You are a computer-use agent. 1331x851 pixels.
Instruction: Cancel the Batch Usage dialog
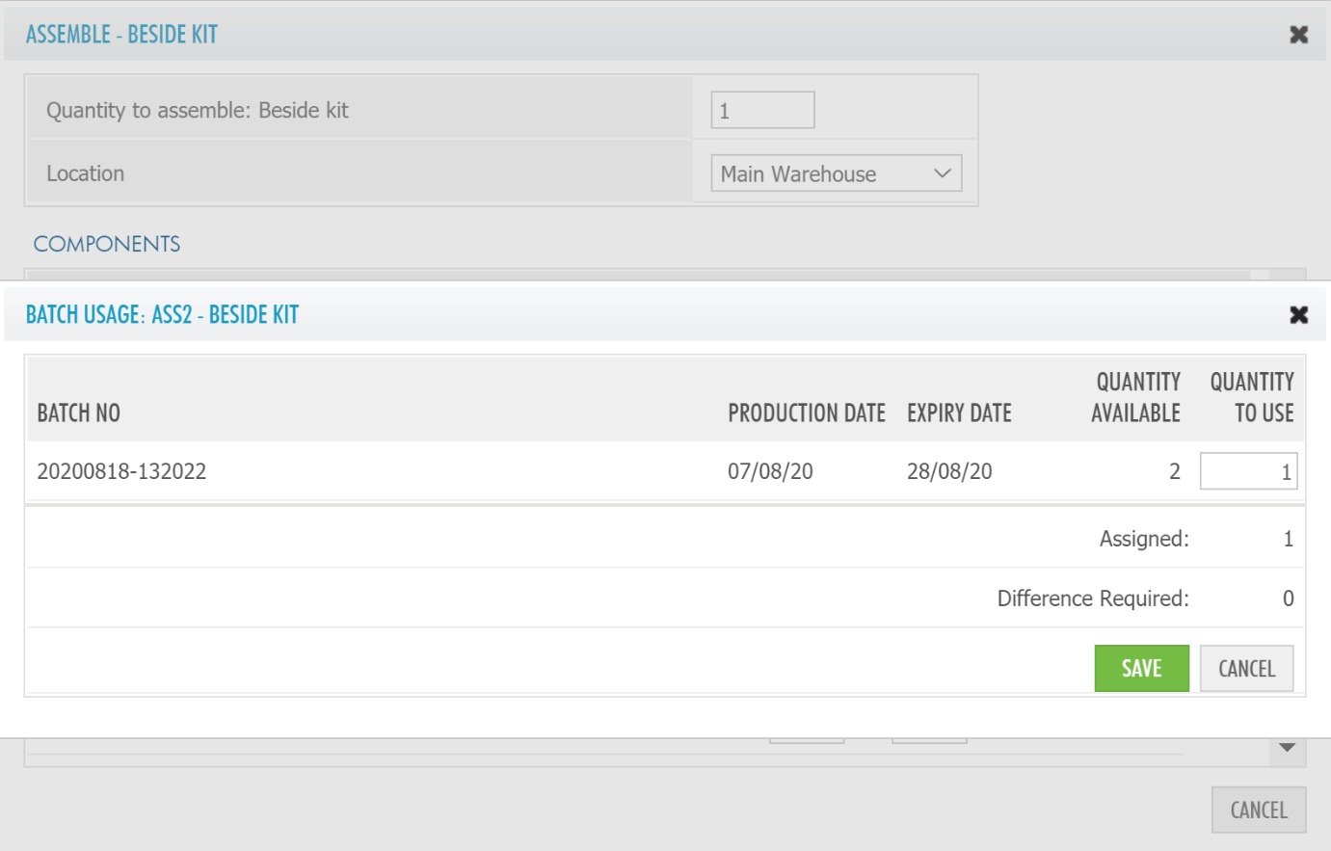click(1246, 668)
